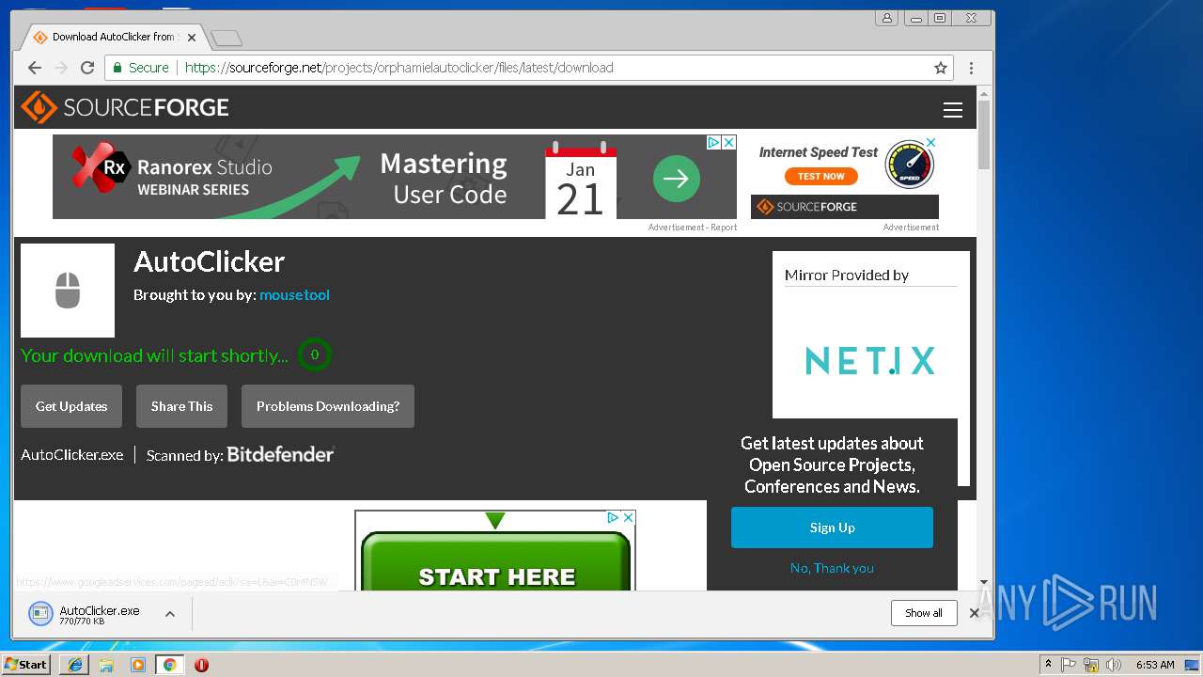Go back using browser back arrow
1203x677 pixels.
(x=35, y=68)
